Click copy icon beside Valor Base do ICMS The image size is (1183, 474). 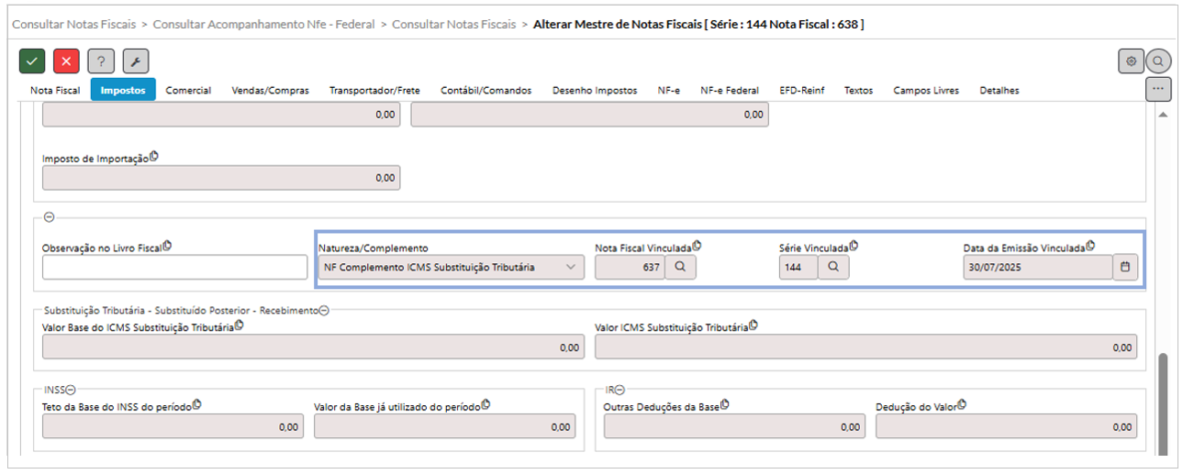coord(240,325)
